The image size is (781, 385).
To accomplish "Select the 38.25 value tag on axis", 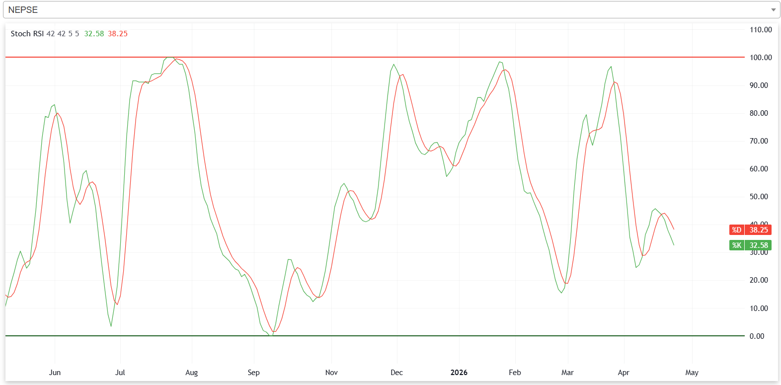I will pos(759,230).
